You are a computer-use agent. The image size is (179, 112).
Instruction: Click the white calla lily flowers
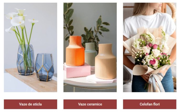[x=19, y=19]
